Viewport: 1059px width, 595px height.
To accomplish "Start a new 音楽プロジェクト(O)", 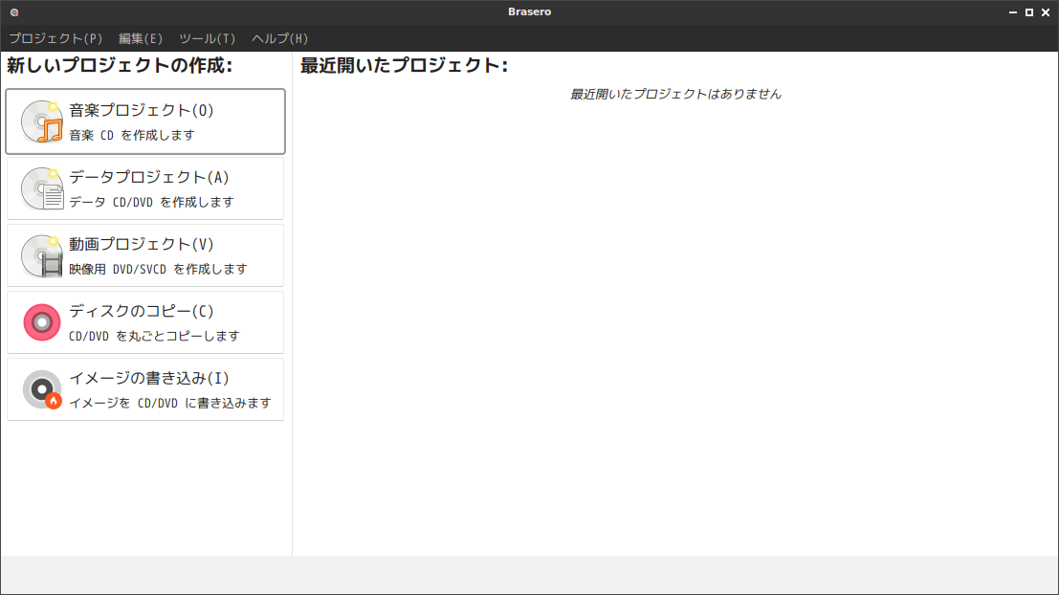I will pyautogui.click(x=145, y=121).
